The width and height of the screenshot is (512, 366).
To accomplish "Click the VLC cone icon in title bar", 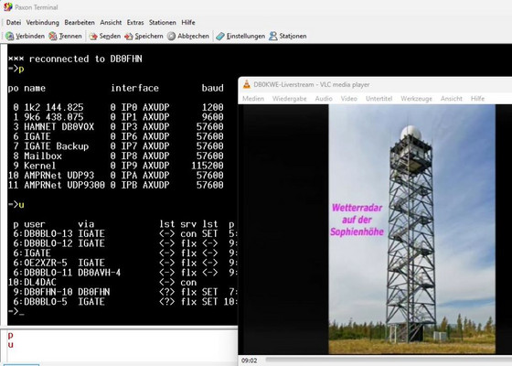I will tap(247, 84).
